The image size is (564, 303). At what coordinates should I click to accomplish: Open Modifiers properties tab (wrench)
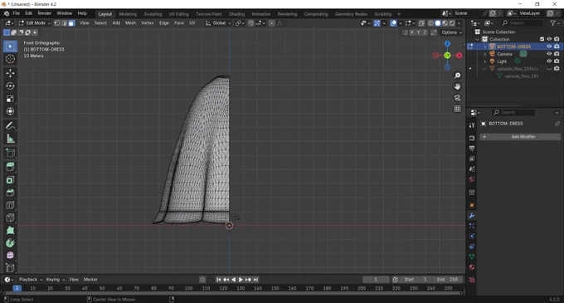pyautogui.click(x=472, y=216)
